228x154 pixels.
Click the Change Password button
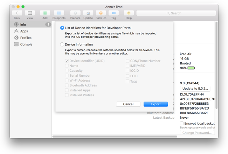(197, 133)
